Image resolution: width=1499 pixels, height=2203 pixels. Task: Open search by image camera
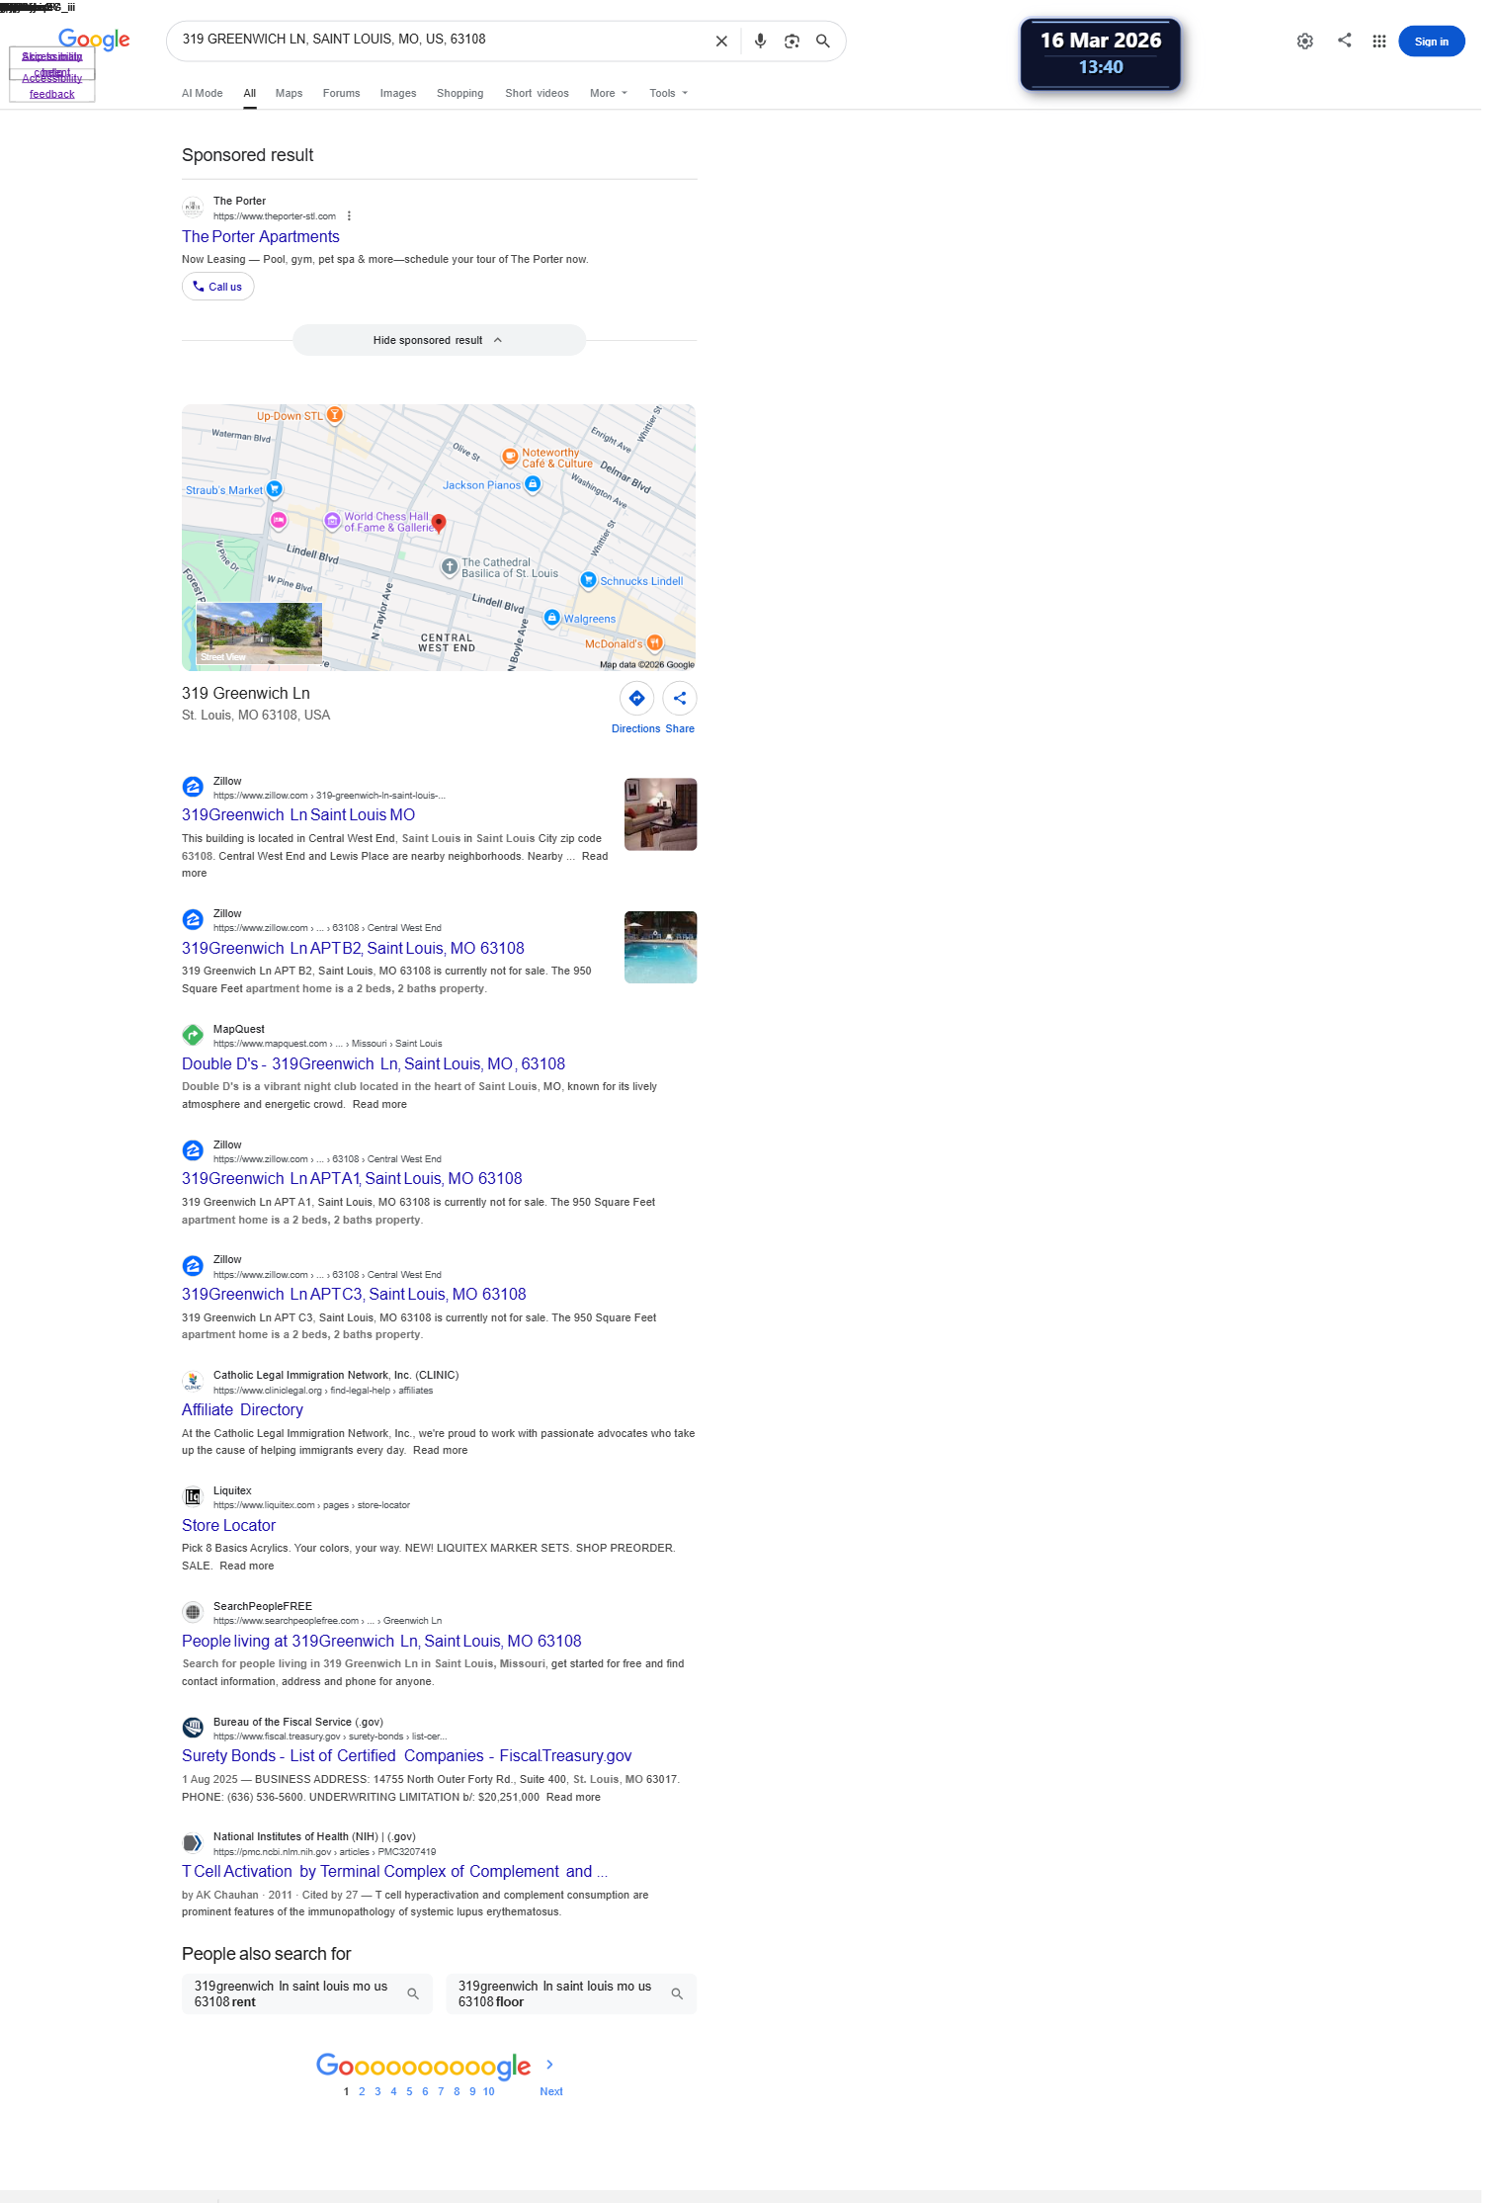click(791, 42)
